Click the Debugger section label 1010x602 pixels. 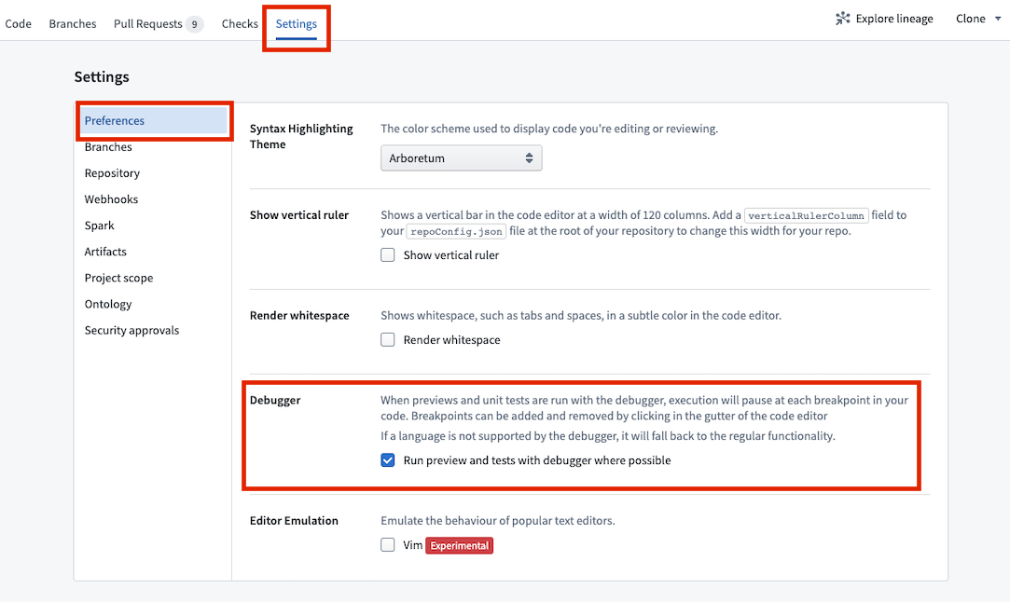pos(275,400)
